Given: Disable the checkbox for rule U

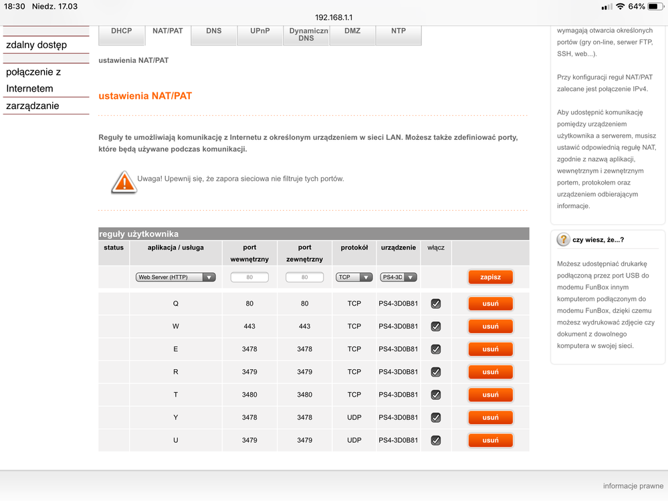Looking at the screenshot, I should point(436,440).
